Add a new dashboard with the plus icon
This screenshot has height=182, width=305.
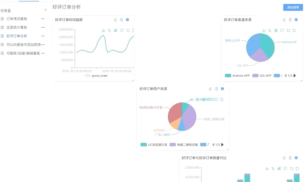45,10
